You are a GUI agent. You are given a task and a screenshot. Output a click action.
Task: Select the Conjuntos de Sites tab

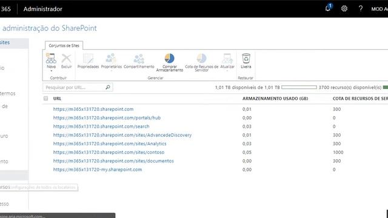64,45
